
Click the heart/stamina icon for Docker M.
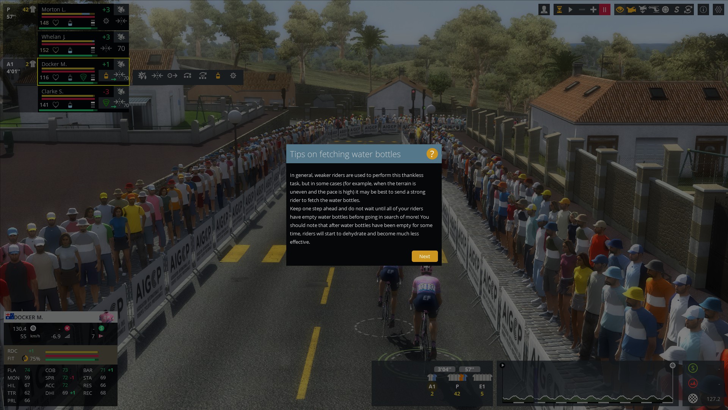(x=55, y=77)
